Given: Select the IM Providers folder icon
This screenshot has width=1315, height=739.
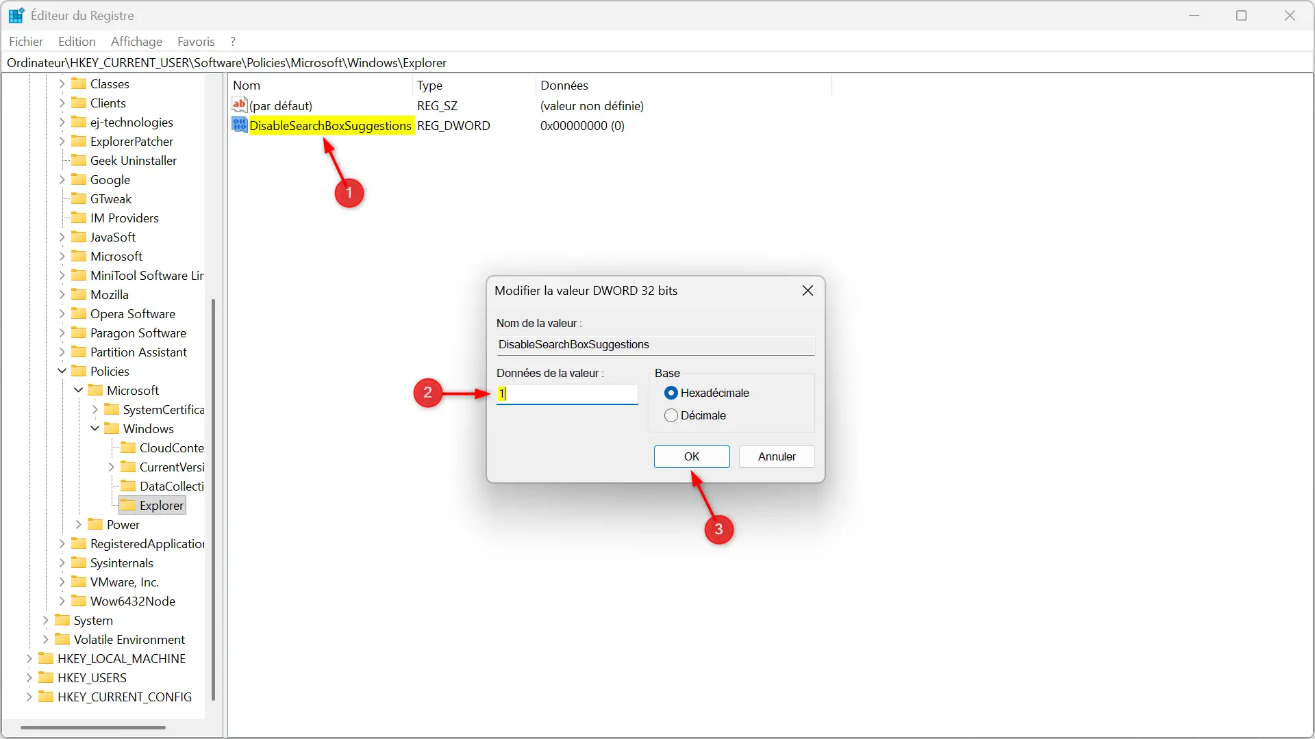Looking at the screenshot, I should (x=79, y=218).
